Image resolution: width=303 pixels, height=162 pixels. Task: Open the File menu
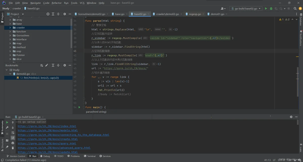[x=11, y=3]
